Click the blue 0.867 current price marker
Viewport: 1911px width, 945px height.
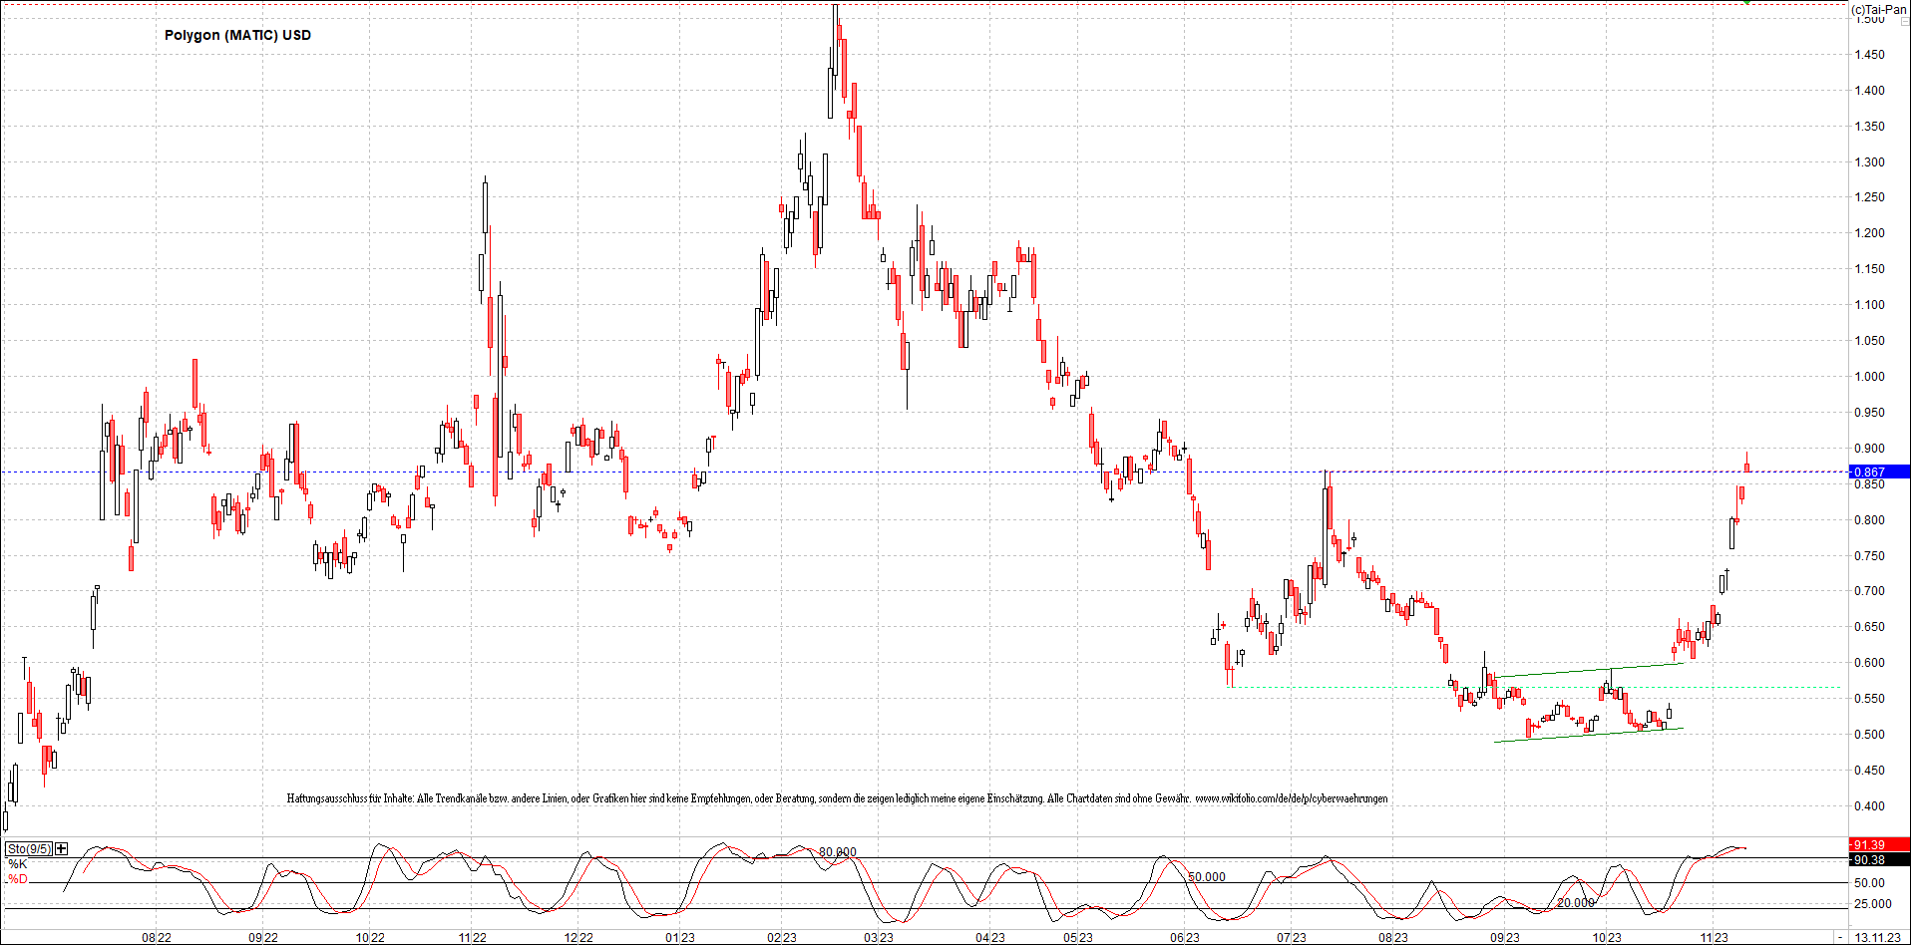(1879, 472)
